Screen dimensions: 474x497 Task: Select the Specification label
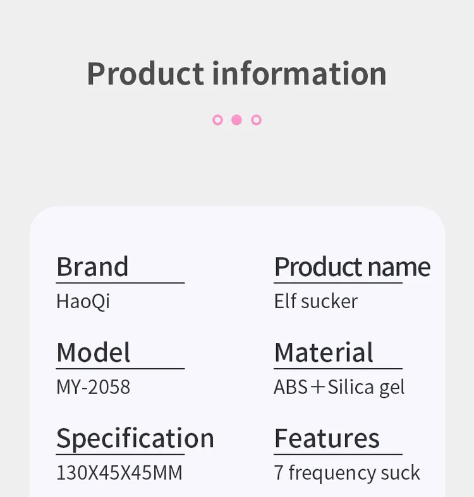[135, 439]
